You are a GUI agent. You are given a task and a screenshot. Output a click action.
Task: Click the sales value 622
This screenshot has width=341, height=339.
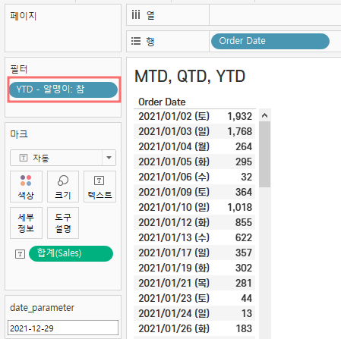click(x=244, y=237)
